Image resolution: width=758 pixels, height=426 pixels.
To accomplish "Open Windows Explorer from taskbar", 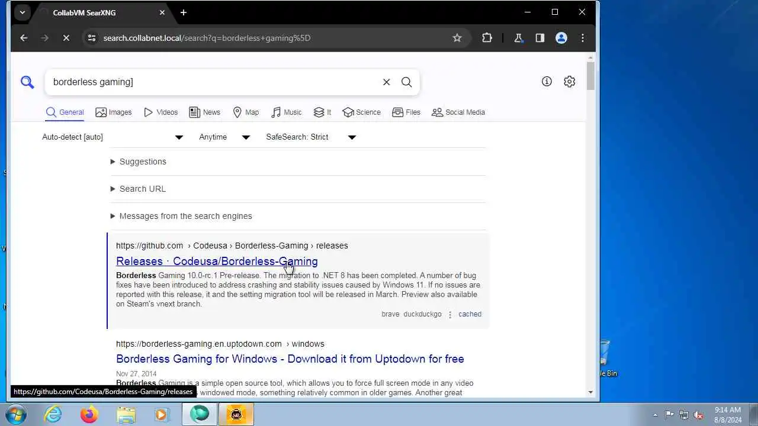I will pos(126,414).
